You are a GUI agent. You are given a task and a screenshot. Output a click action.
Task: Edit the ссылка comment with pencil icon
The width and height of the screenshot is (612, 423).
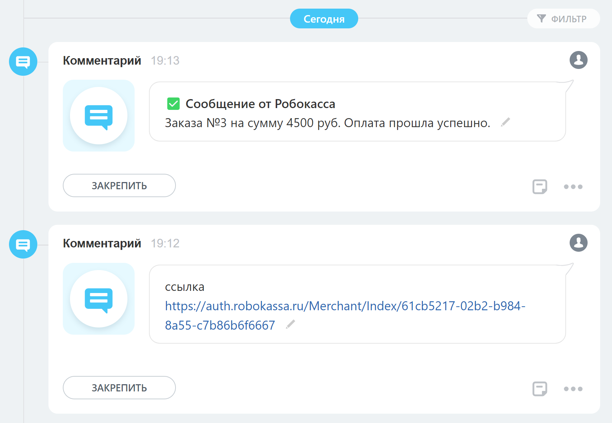[x=290, y=325]
